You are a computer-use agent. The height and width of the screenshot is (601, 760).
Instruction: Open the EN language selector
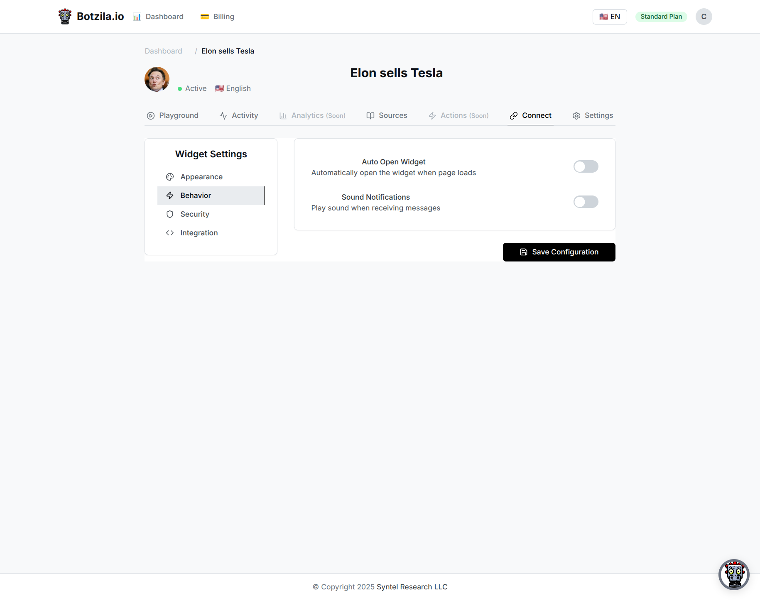pos(610,17)
